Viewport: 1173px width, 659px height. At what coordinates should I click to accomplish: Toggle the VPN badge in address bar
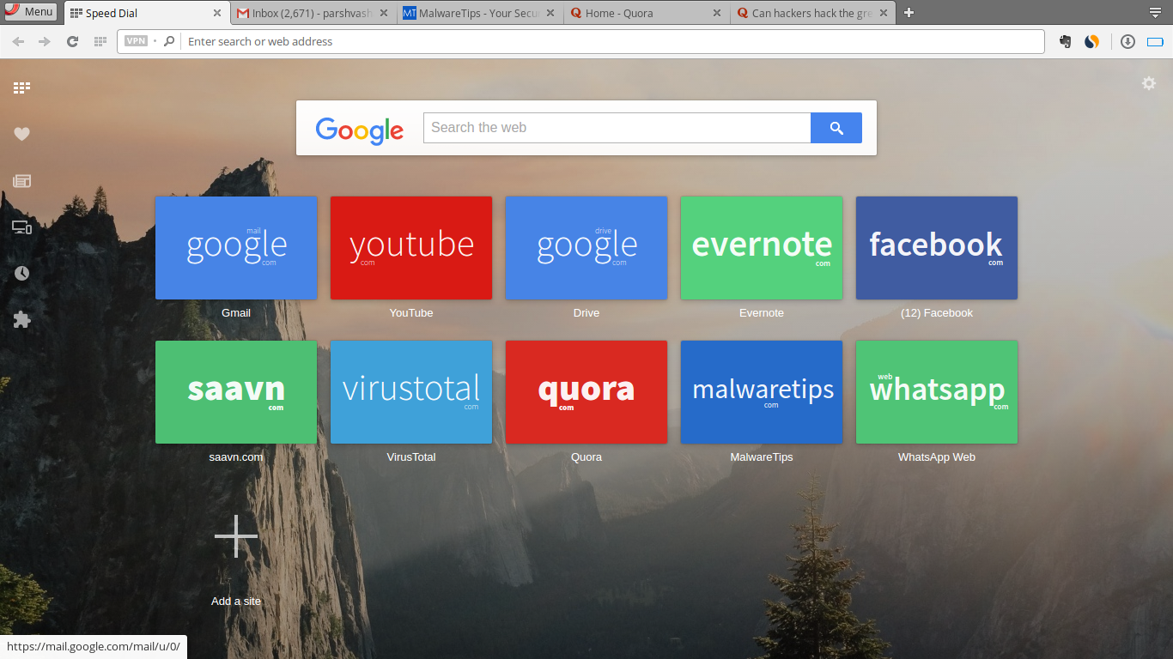click(x=137, y=41)
